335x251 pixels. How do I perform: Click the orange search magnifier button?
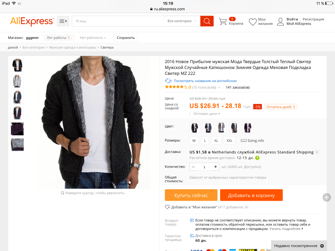pyautogui.click(x=207, y=21)
